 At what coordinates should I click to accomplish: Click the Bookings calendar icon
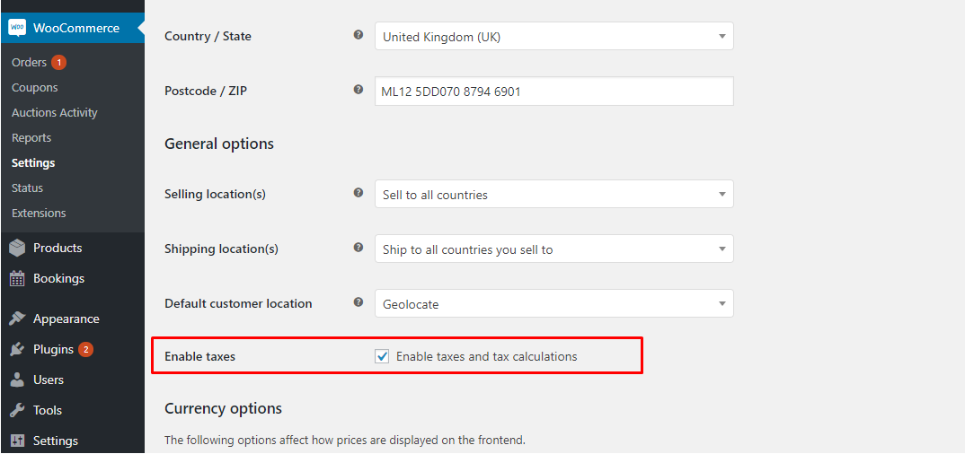17,278
